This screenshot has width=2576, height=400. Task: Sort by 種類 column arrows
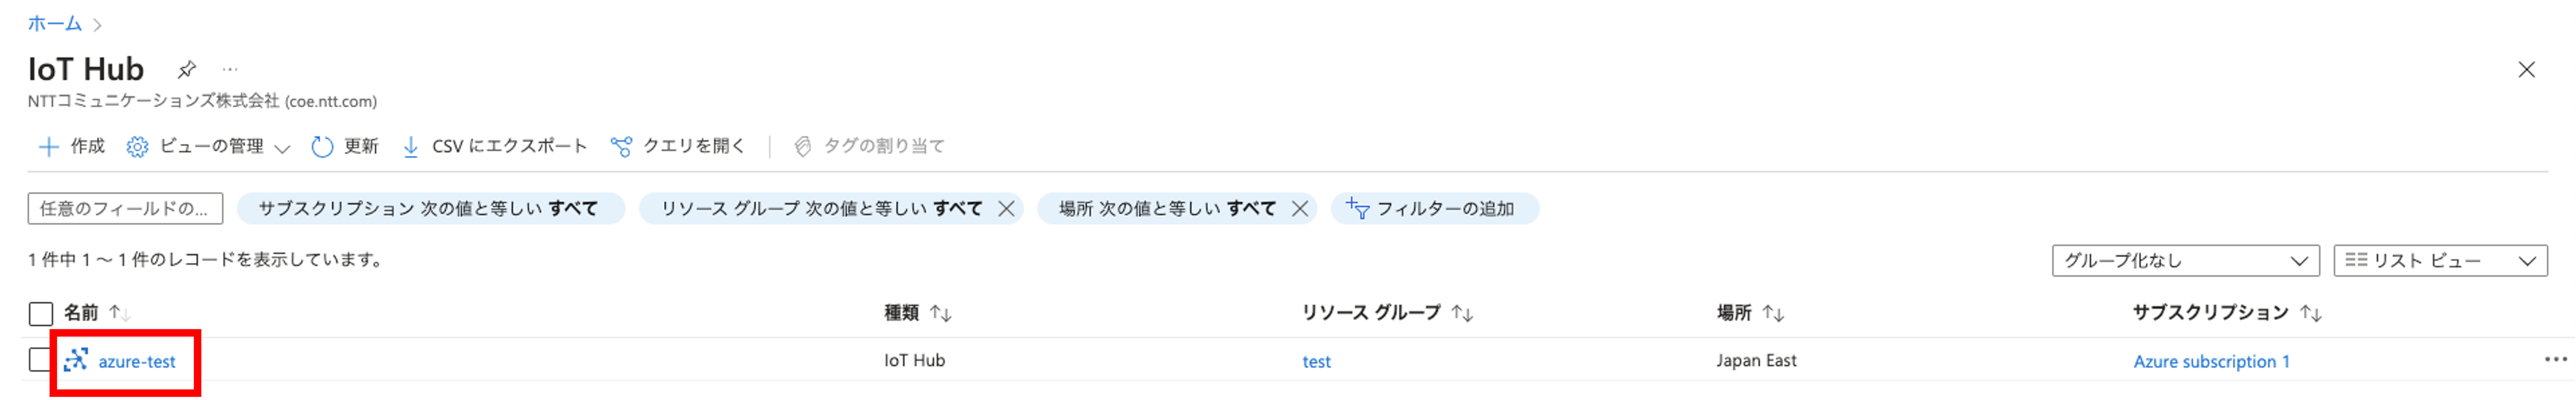coord(940,314)
